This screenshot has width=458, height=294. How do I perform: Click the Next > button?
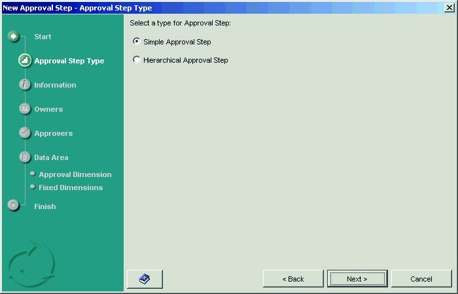(357, 279)
